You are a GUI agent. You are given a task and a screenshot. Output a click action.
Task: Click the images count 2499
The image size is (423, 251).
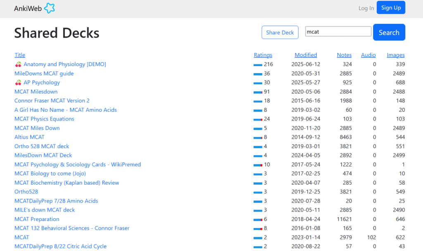point(399,155)
